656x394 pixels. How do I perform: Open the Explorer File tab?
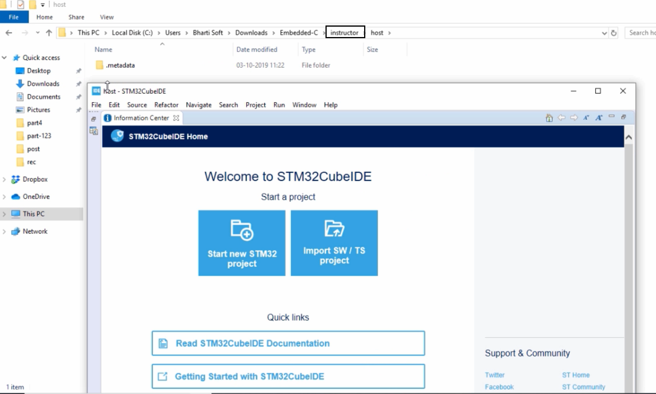pos(14,17)
